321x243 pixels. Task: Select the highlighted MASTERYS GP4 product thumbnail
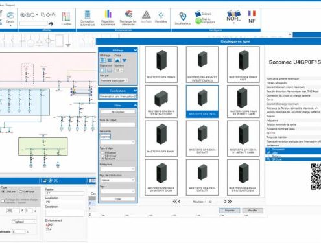coord(202,101)
